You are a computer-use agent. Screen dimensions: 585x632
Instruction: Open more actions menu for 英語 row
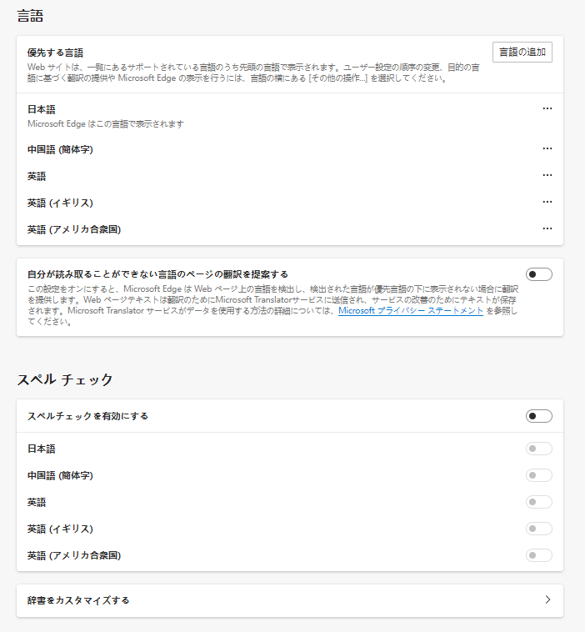(x=547, y=175)
